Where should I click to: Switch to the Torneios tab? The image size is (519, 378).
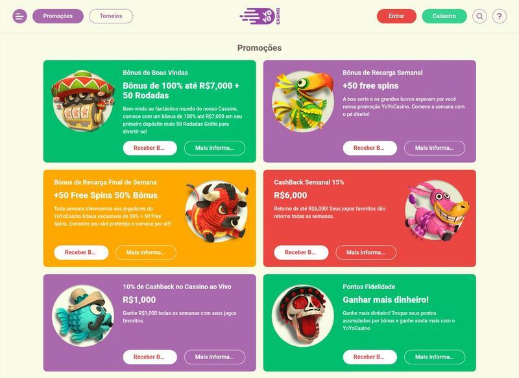tap(111, 16)
